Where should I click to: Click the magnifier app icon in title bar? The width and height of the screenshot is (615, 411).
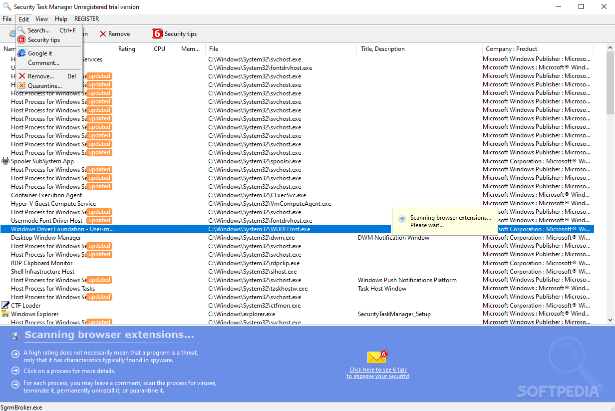pos(6,6)
